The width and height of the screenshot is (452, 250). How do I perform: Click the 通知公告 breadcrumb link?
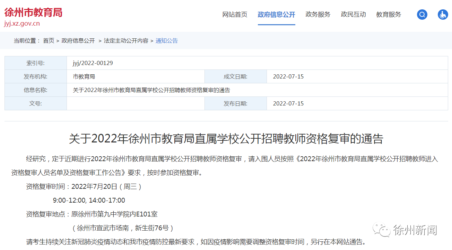pos(166,41)
